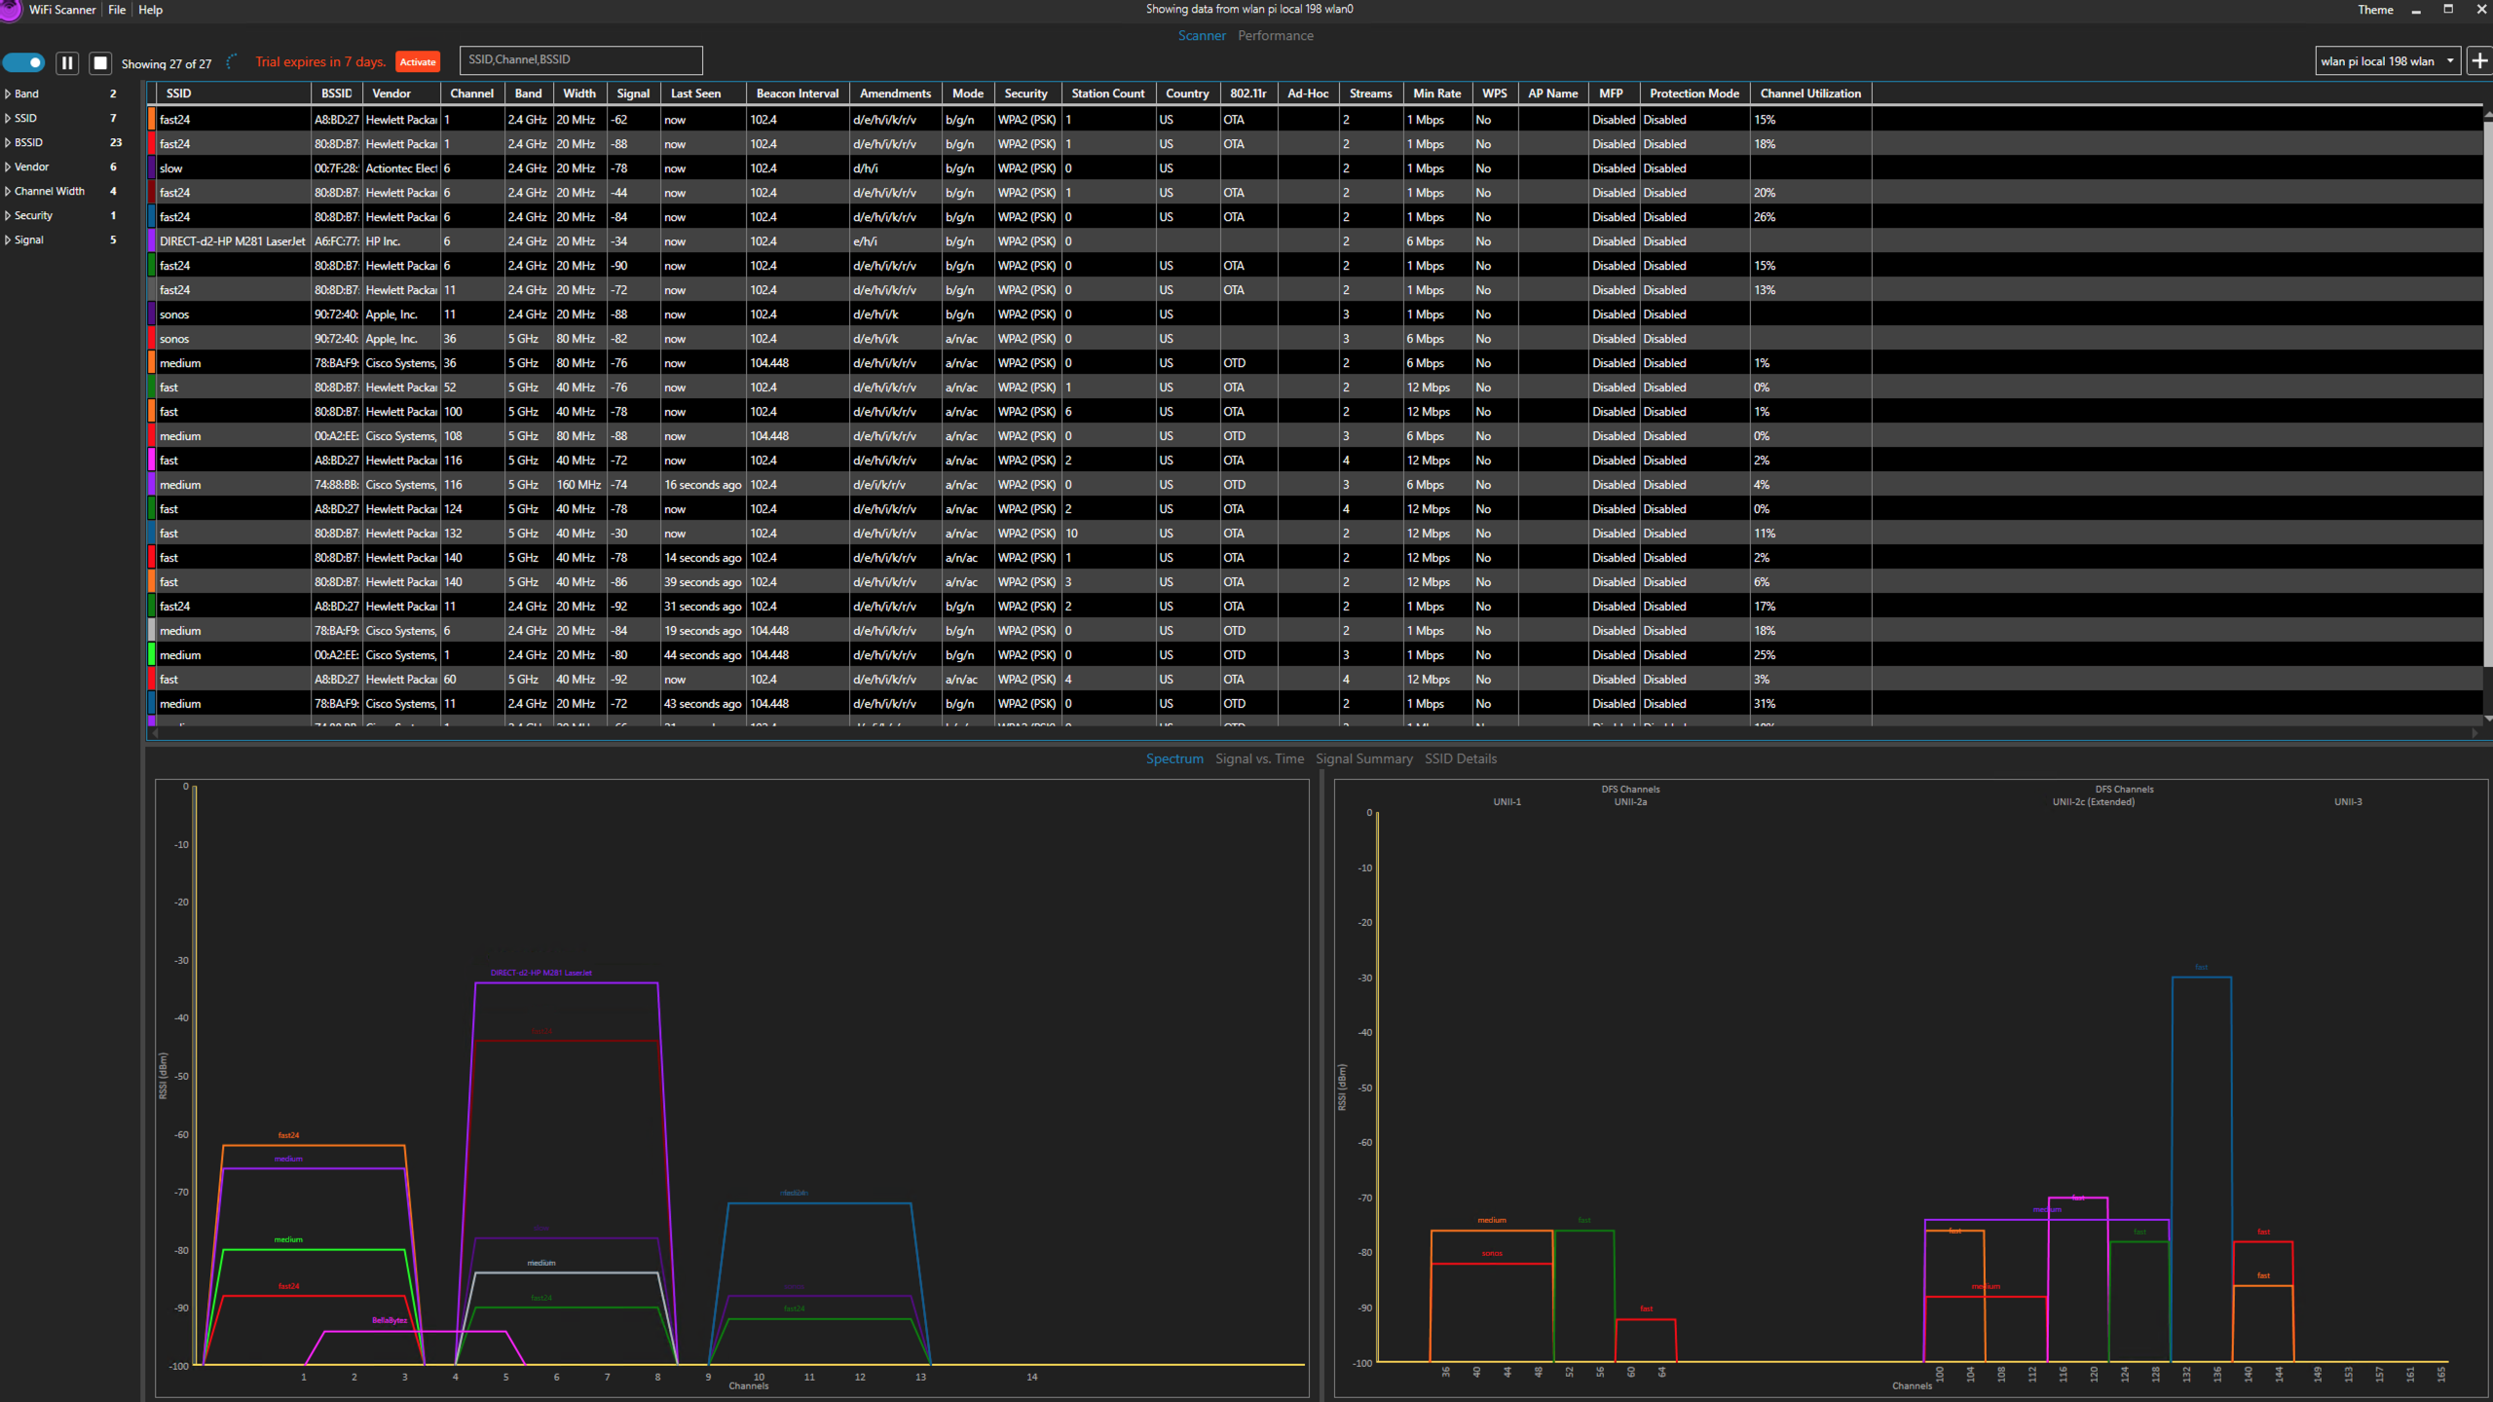The height and width of the screenshot is (1402, 2493).
Task: Open the wlan pi local 198 source dropdown
Action: [2388, 61]
